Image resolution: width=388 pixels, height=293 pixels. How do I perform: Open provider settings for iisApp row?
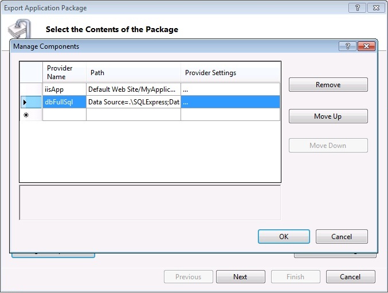point(230,89)
